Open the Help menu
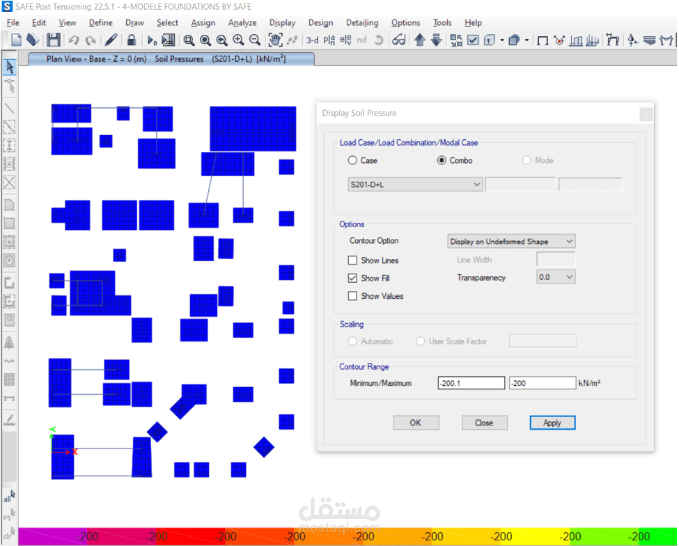Image resolution: width=679 pixels, height=546 pixels. tap(473, 23)
